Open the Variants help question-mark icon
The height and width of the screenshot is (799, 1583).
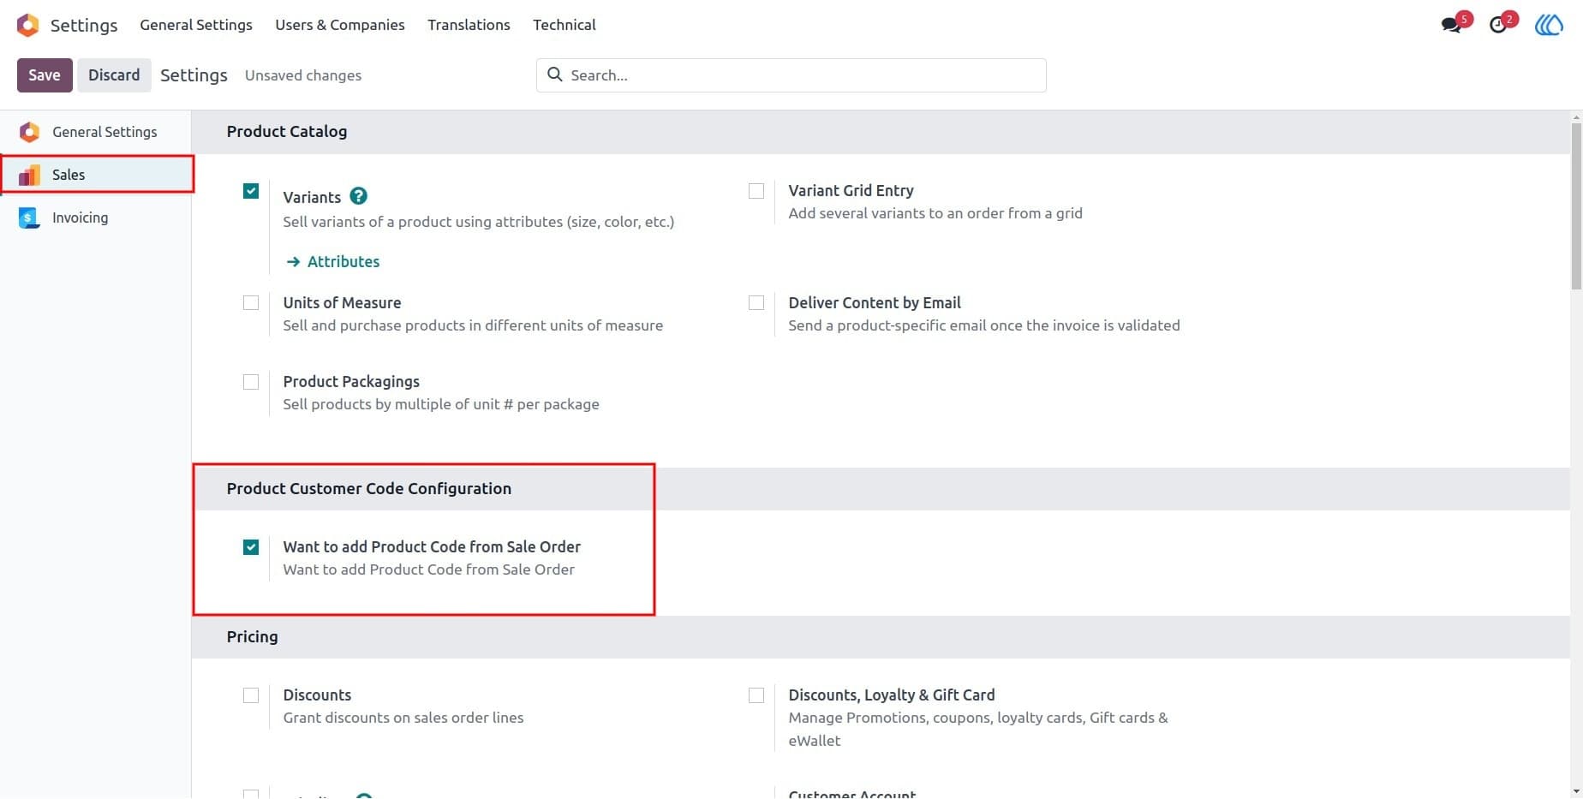pos(359,196)
